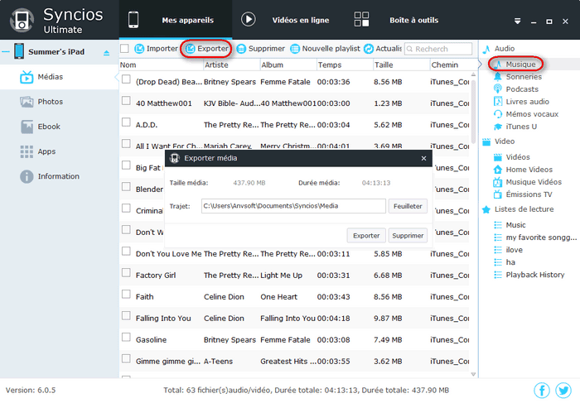Click the Trajet path input field
This screenshot has width=580, height=403.
(x=293, y=206)
